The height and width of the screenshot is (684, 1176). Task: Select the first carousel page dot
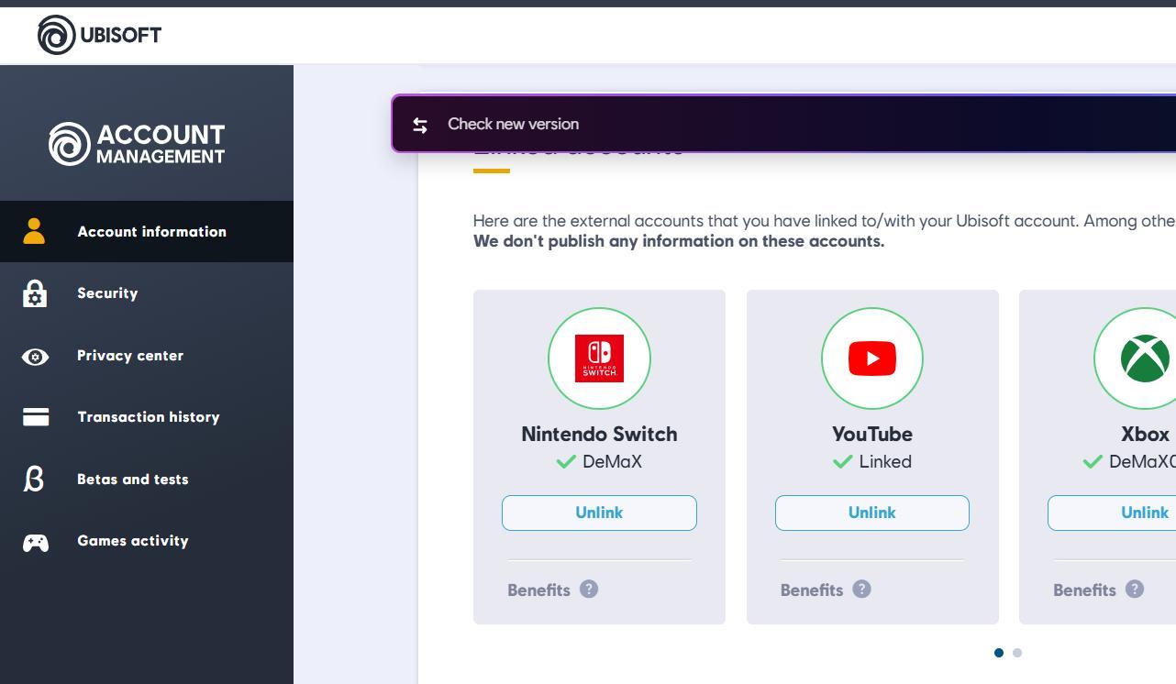pyautogui.click(x=999, y=653)
